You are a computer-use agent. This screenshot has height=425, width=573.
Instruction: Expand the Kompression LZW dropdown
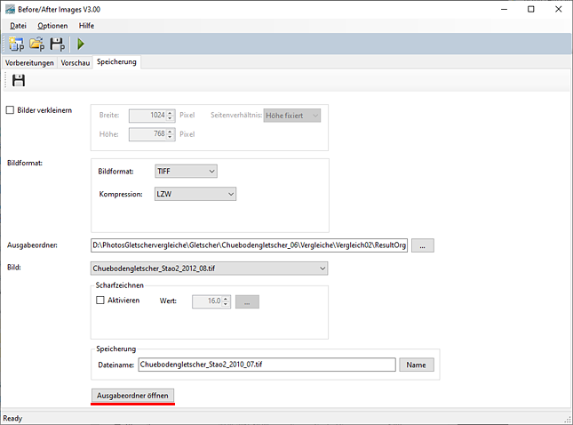(195, 194)
